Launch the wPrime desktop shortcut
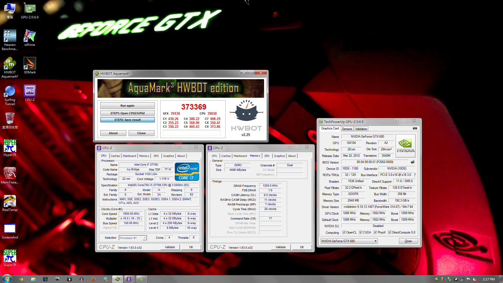 coord(30,38)
